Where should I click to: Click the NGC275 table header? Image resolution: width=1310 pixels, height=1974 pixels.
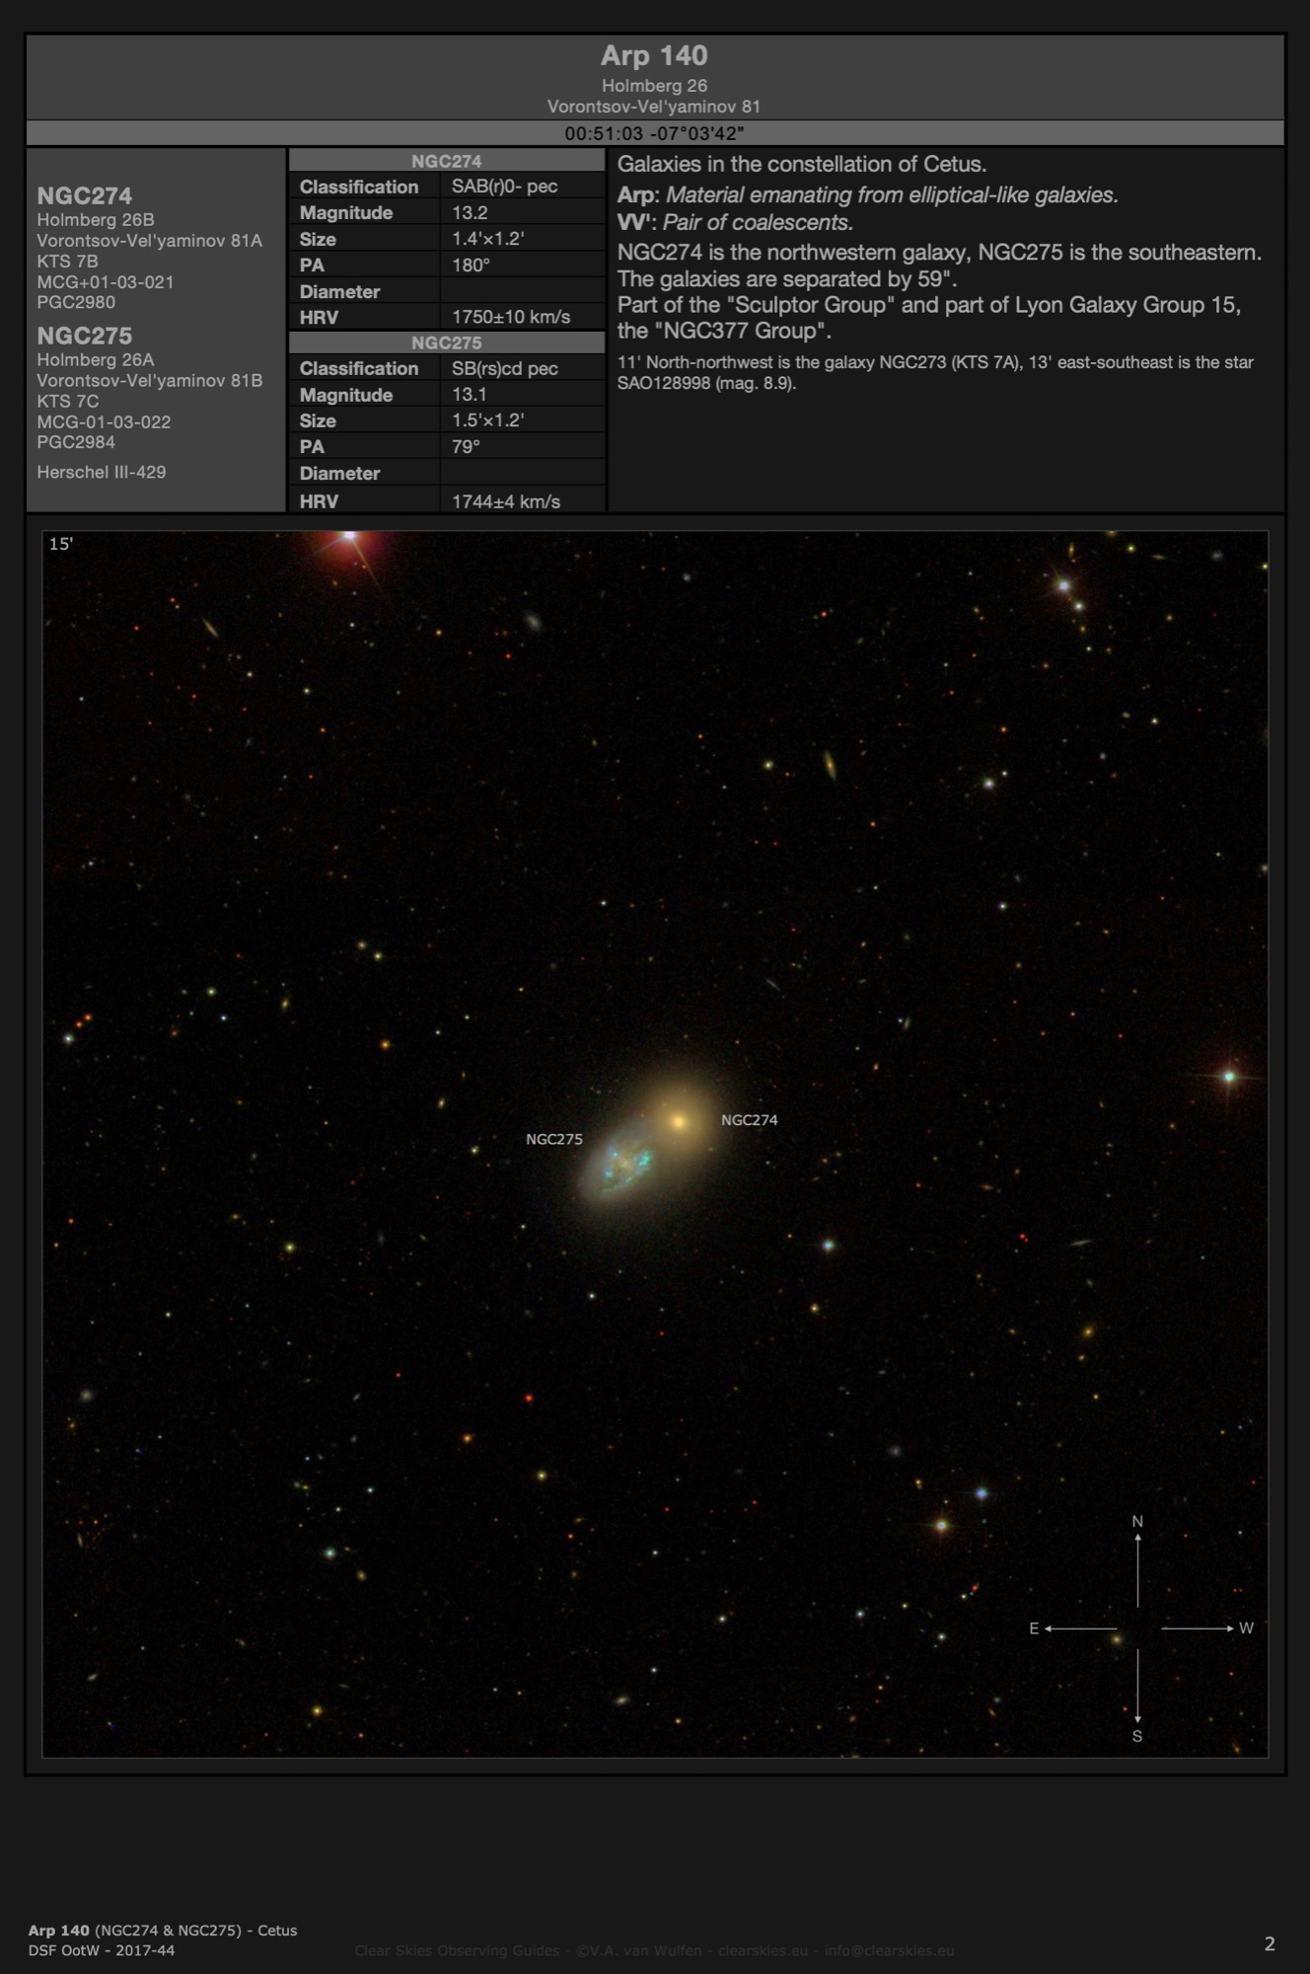[446, 342]
